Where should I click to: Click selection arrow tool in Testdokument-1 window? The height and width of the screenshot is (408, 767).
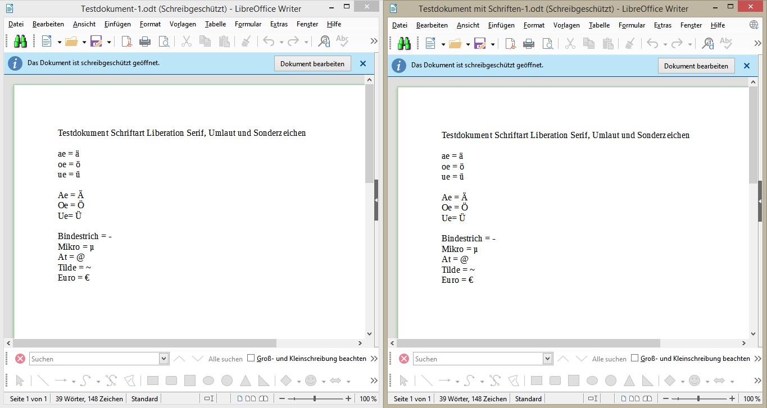coord(20,381)
